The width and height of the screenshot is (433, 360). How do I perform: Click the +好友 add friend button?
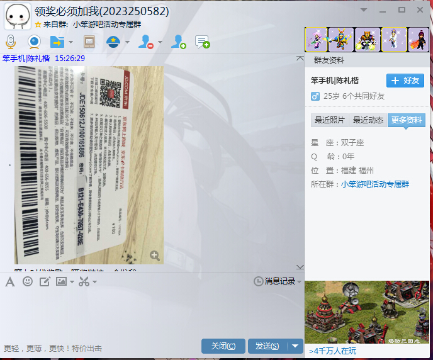tap(405, 81)
